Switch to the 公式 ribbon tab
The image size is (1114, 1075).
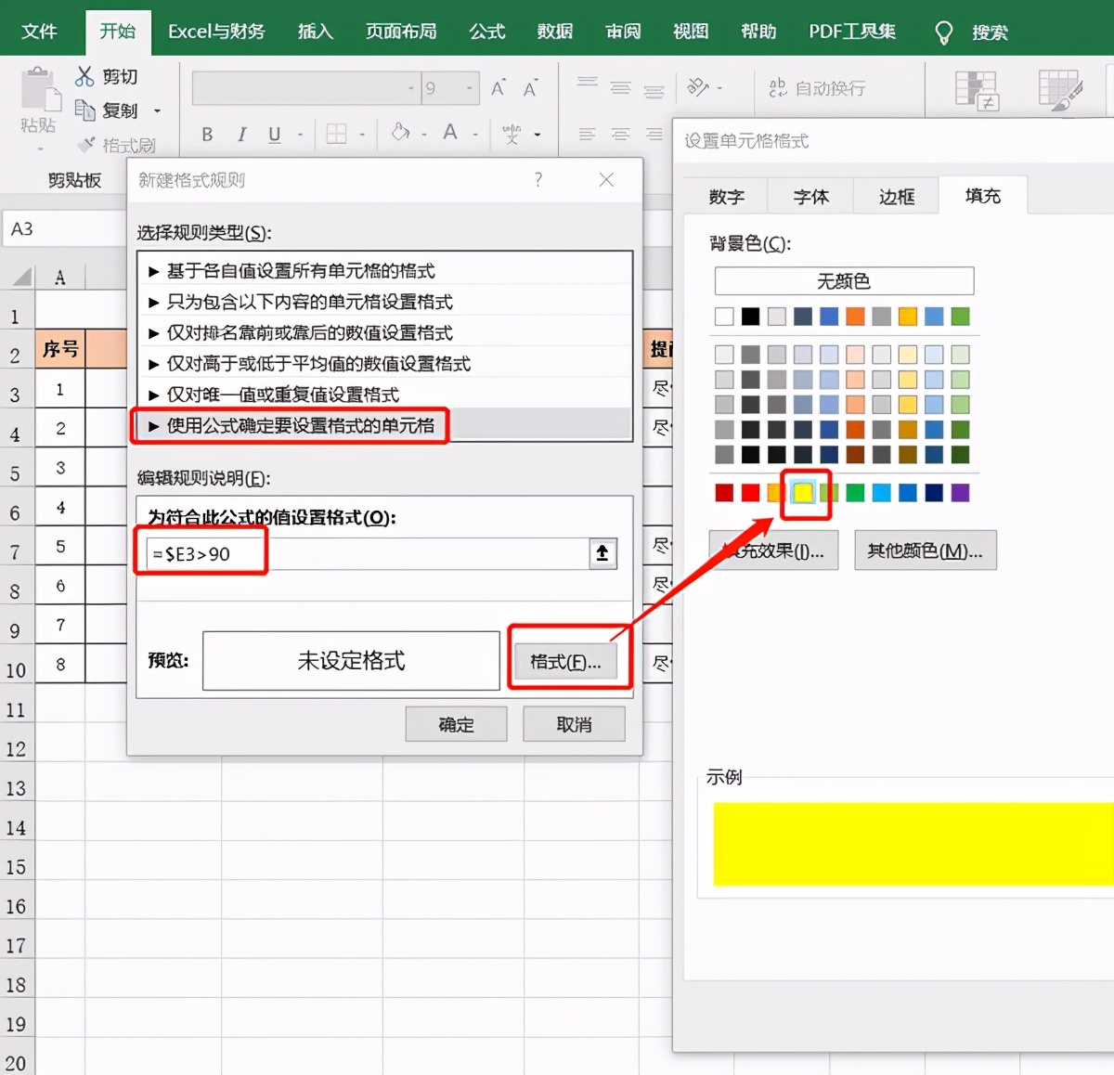[487, 32]
